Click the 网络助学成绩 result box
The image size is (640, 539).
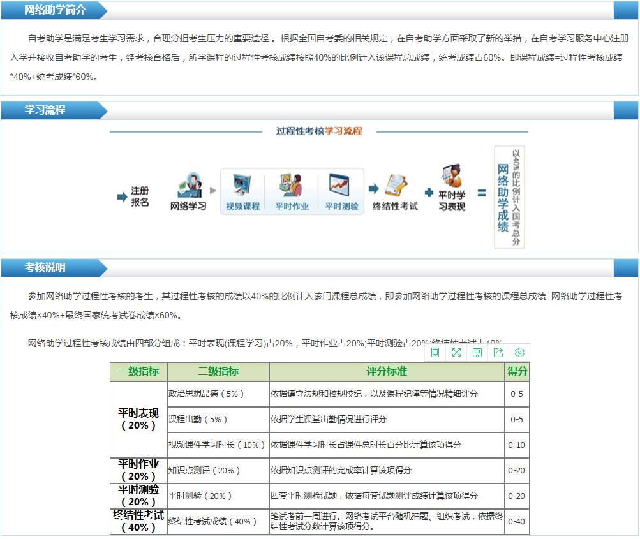click(x=509, y=198)
